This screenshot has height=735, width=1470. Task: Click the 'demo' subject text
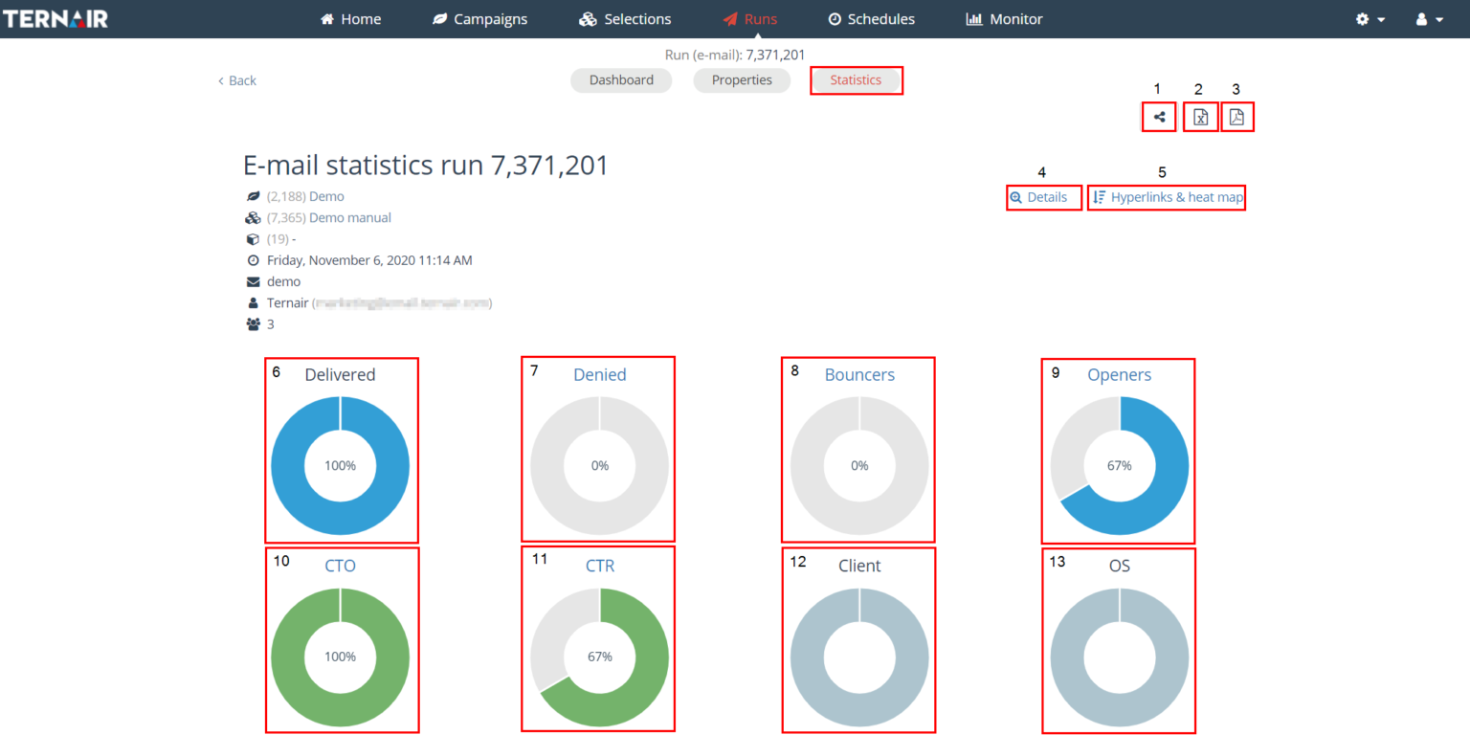(x=283, y=281)
